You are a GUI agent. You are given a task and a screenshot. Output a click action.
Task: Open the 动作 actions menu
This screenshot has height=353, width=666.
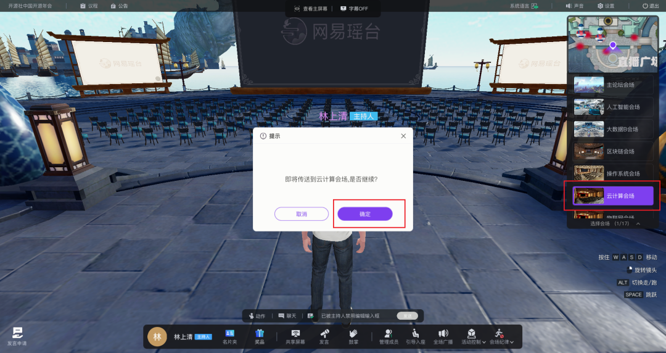click(x=257, y=316)
